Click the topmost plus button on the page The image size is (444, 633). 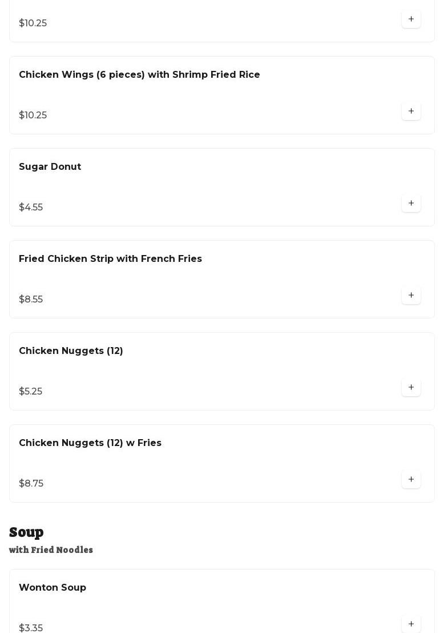point(411,19)
